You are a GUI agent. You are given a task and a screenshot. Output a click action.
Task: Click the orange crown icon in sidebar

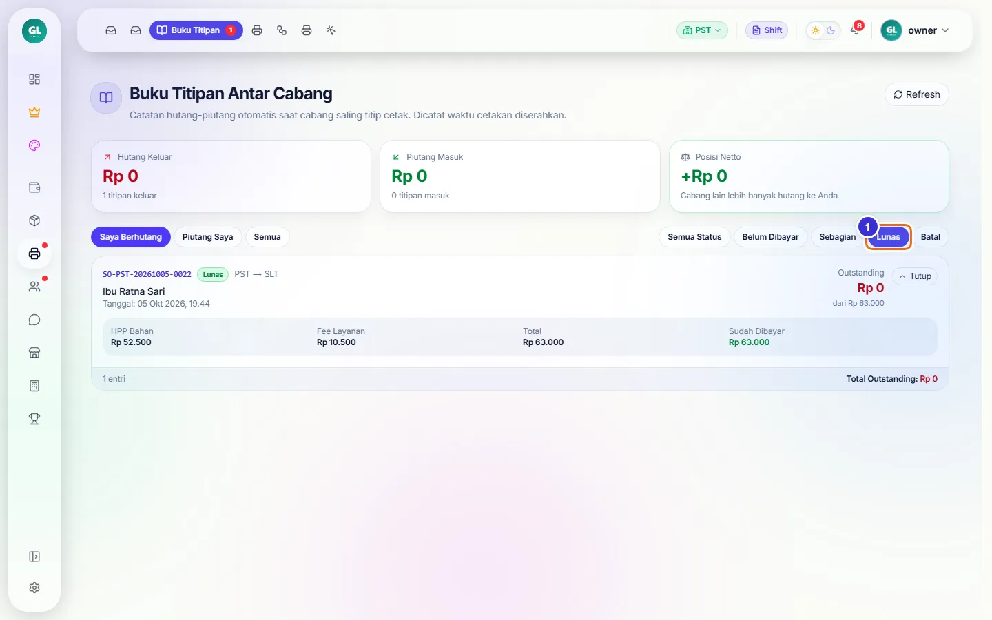click(34, 112)
